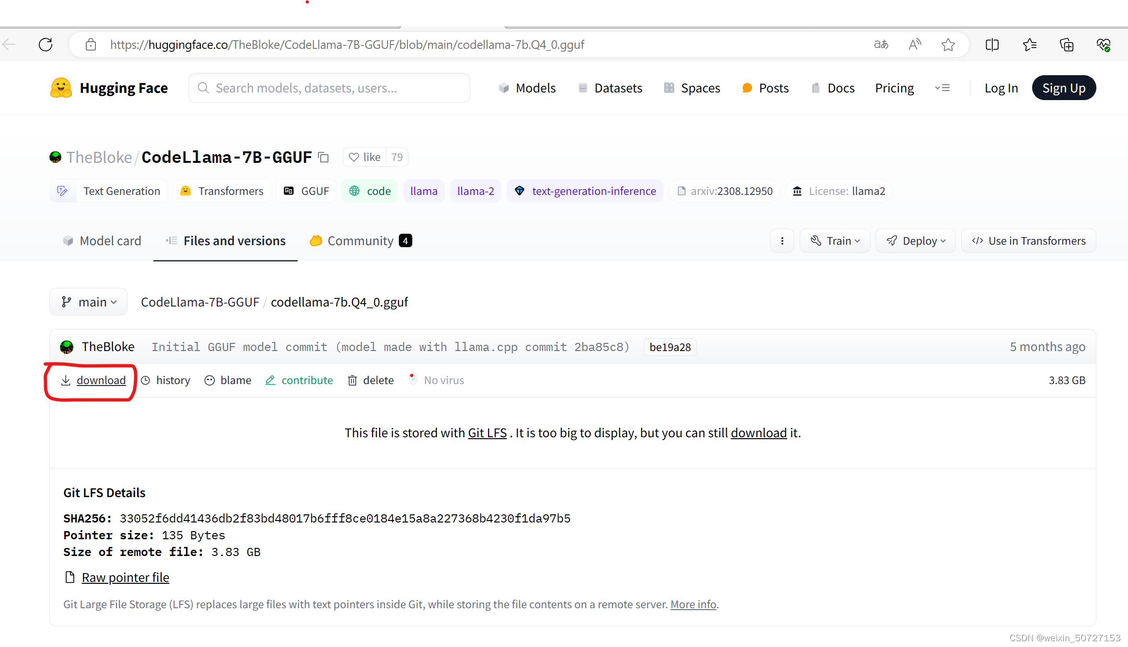Download the file via the download link
Screen dimensions: 1128x647
(93, 380)
